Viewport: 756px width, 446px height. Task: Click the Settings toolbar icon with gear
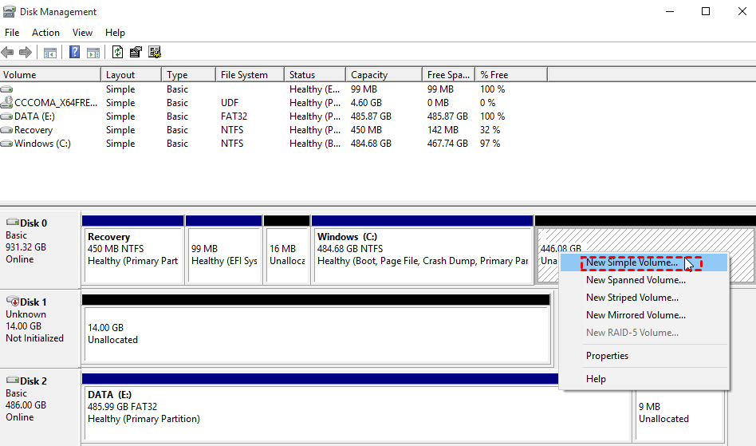coord(155,52)
